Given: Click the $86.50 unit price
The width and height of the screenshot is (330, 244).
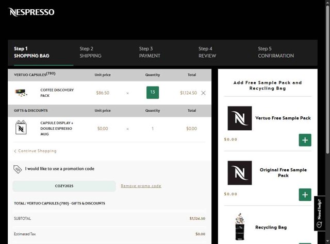Looking at the screenshot, I should tap(103, 93).
